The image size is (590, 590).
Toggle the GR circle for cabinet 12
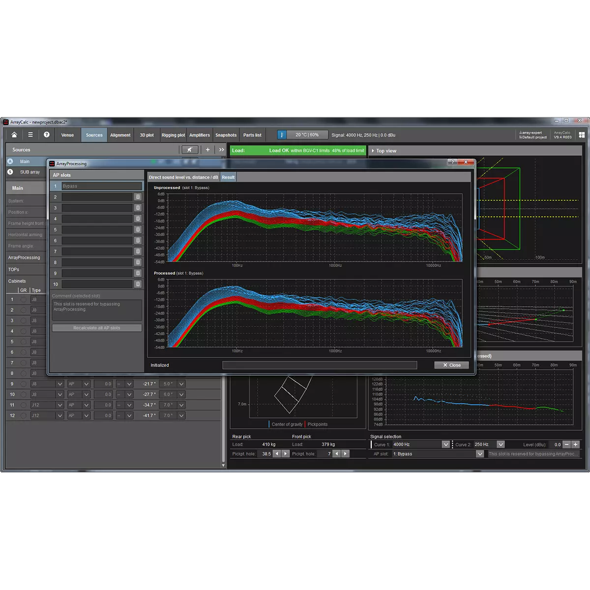pos(23,415)
